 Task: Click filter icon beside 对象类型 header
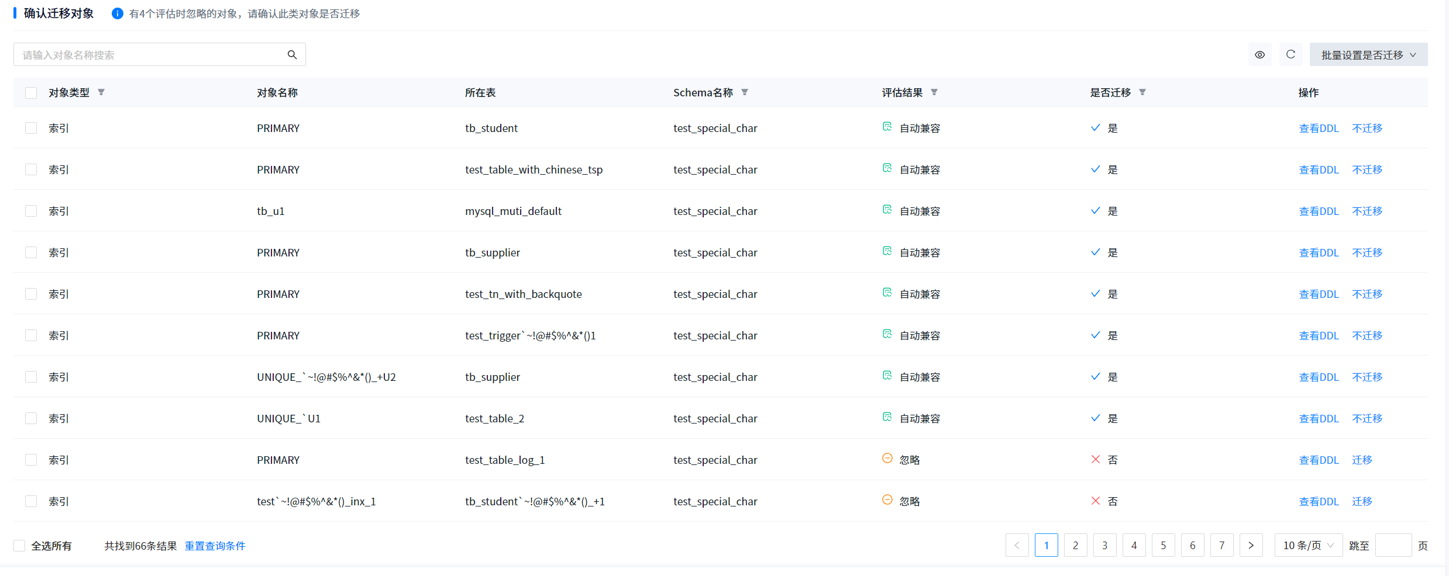point(101,92)
